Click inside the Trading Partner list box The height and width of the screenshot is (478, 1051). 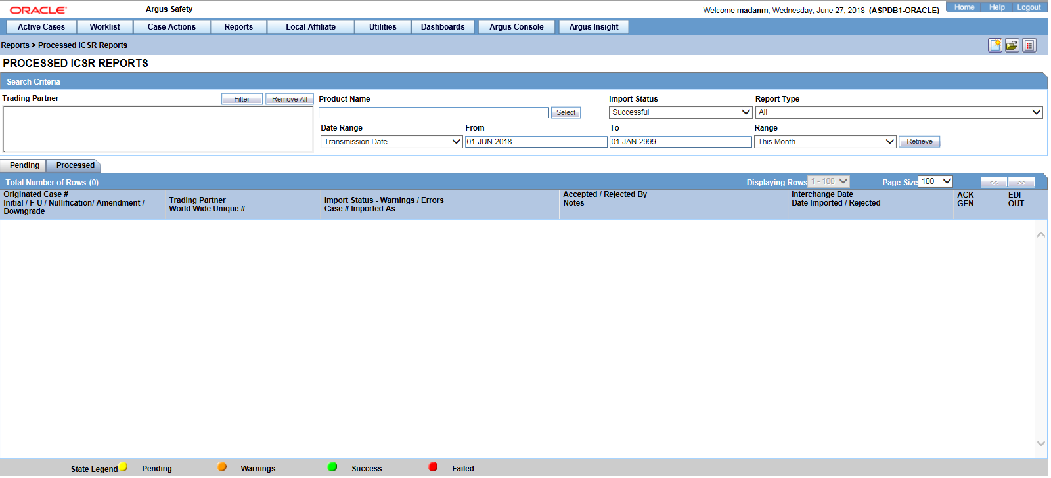pos(158,129)
